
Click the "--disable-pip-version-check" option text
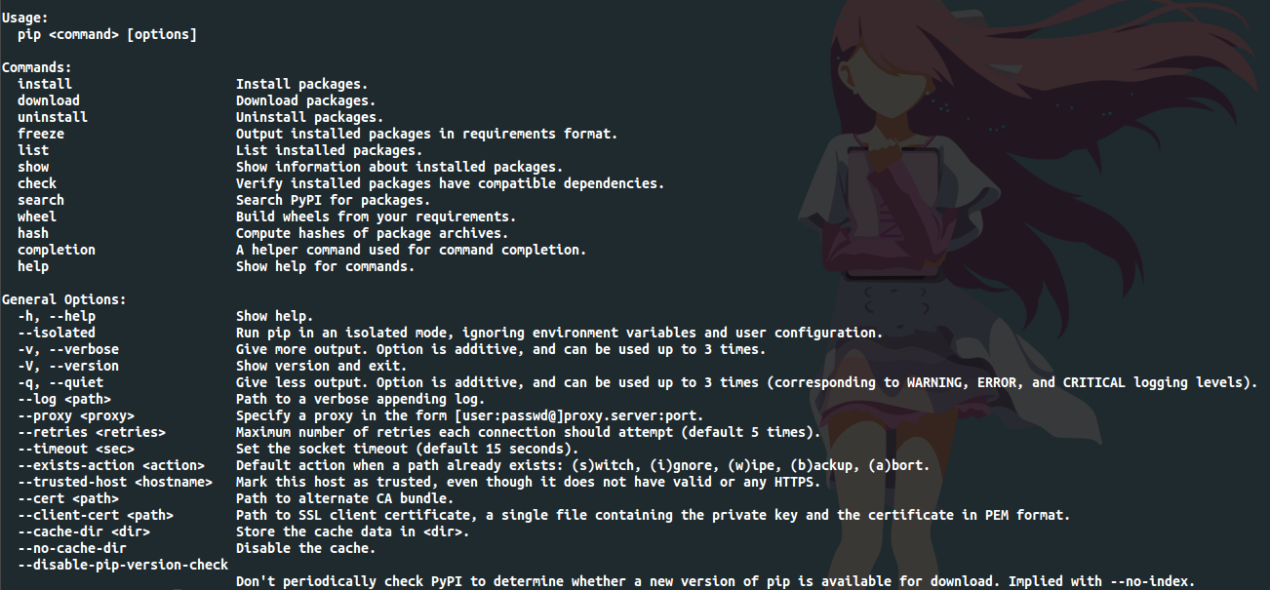(x=123, y=565)
